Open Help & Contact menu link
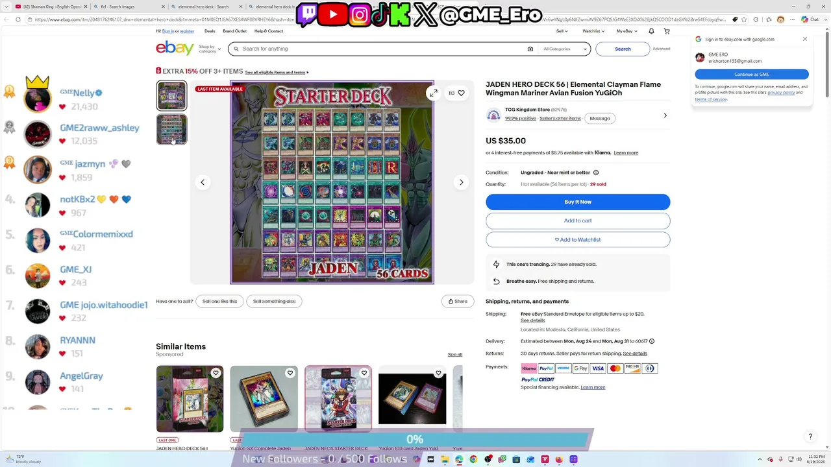The width and height of the screenshot is (831, 467). tap(269, 31)
